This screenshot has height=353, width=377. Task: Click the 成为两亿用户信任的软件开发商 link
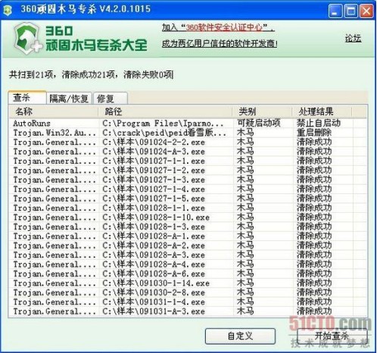click(x=220, y=44)
